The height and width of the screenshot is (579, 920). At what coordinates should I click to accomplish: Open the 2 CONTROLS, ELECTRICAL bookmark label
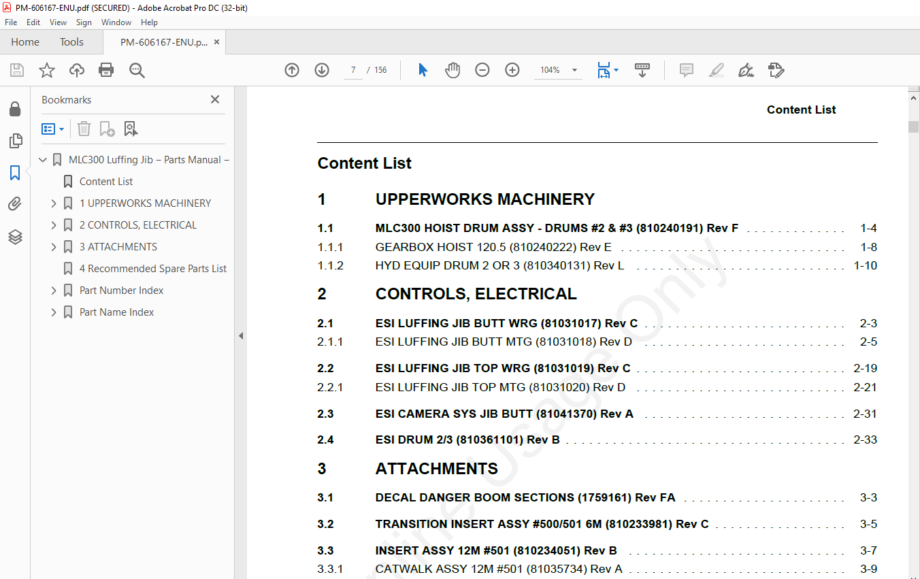point(138,225)
